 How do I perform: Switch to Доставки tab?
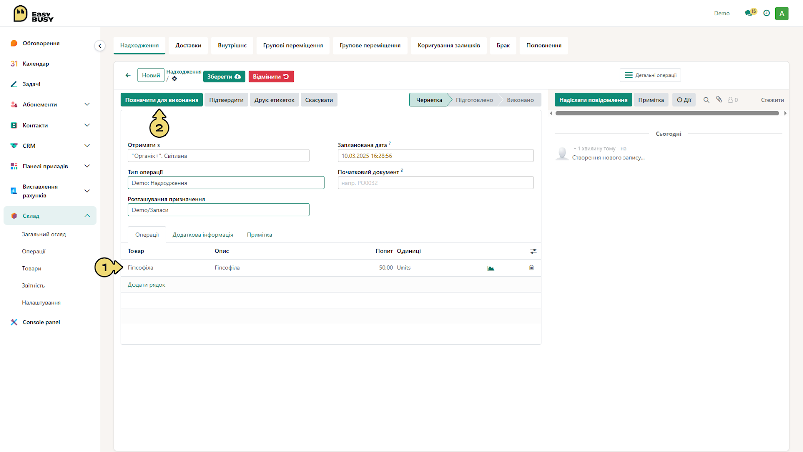188,46
